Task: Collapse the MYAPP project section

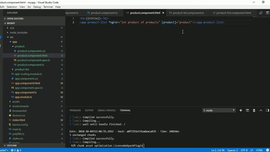Action: 11,23
